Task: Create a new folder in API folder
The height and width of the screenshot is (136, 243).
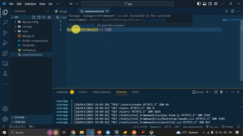Action: pyautogui.click(x=39, y=17)
